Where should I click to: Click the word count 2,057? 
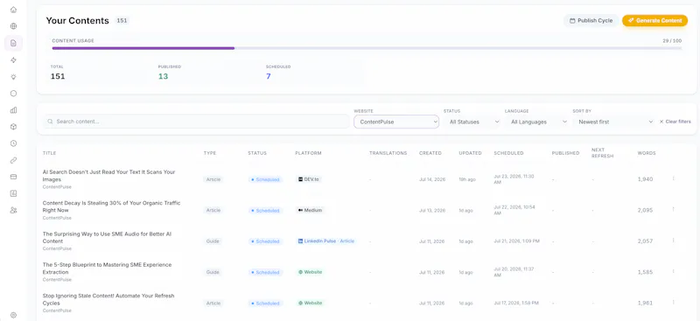pos(645,241)
